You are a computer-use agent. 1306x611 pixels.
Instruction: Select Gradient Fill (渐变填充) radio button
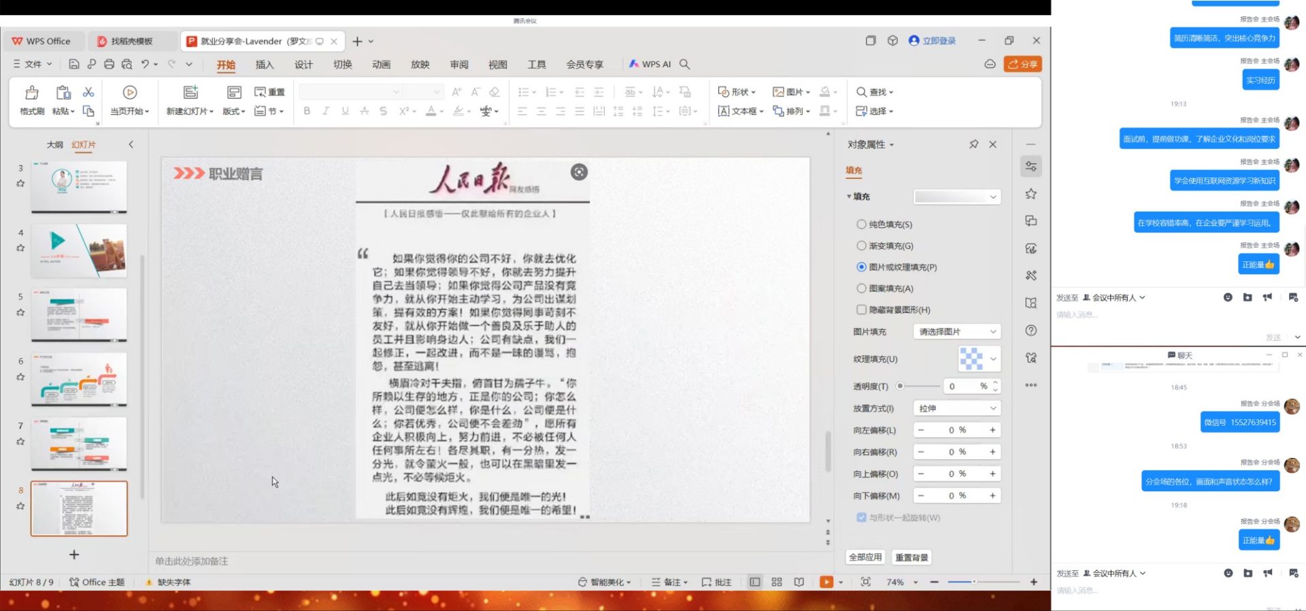(x=861, y=246)
